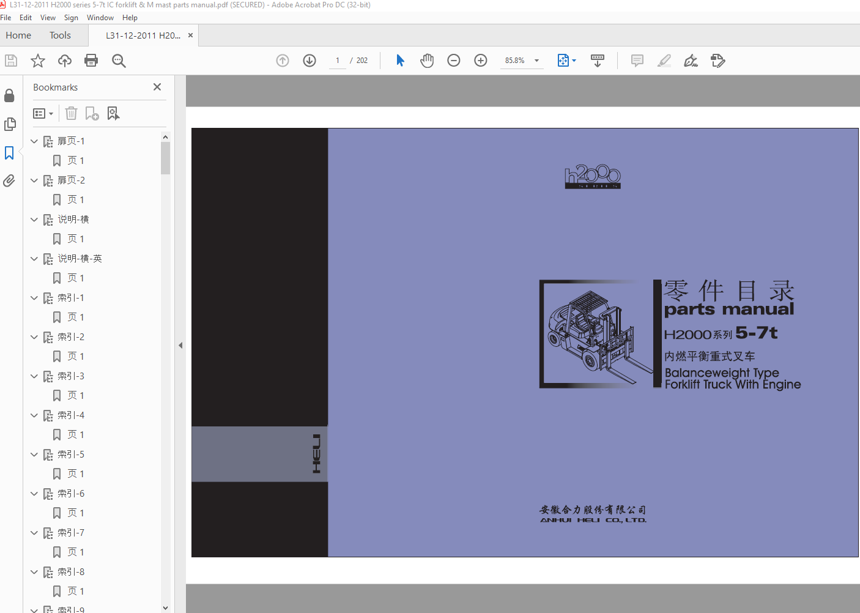Click the Find text magnifier icon
Screen dimensions: 860x613
[x=119, y=61]
